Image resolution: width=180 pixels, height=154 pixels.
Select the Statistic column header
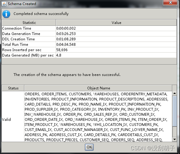click(29, 23)
